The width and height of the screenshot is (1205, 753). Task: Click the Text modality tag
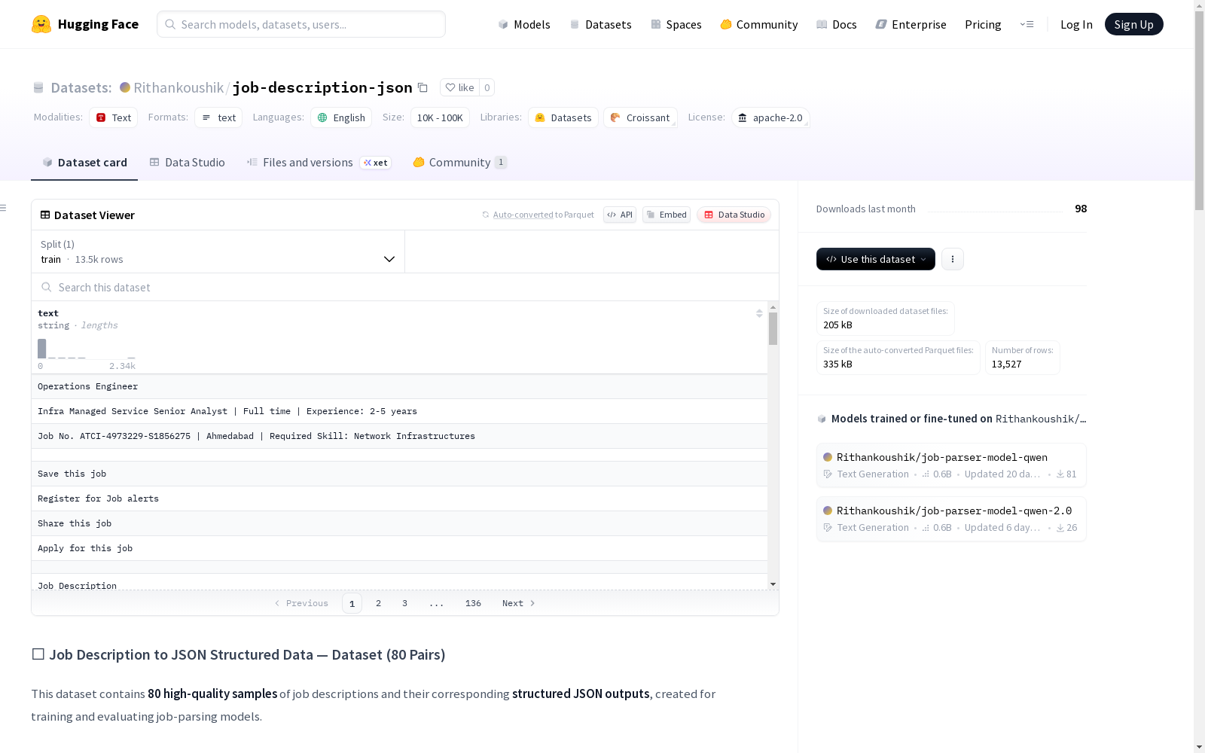point(114,117)
